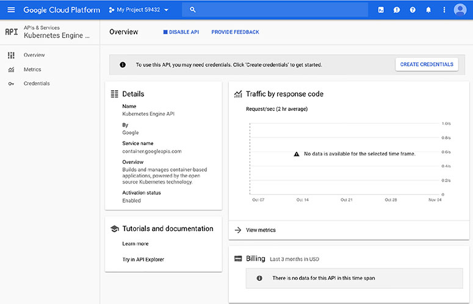Focus the top search input field
This screenshot has width=473, height=304.
point(275,10)
